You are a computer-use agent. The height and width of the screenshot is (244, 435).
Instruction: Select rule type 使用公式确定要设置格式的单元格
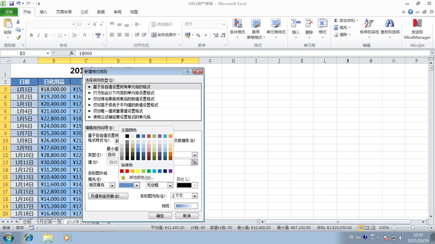[143, 117]
